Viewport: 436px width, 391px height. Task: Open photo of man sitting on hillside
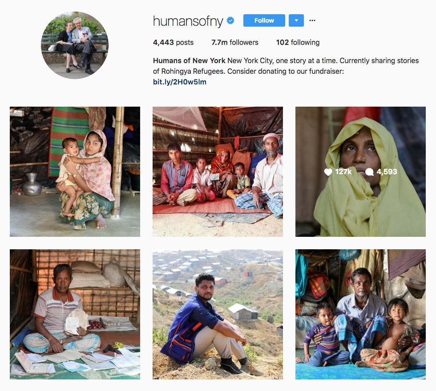(218, 315)
